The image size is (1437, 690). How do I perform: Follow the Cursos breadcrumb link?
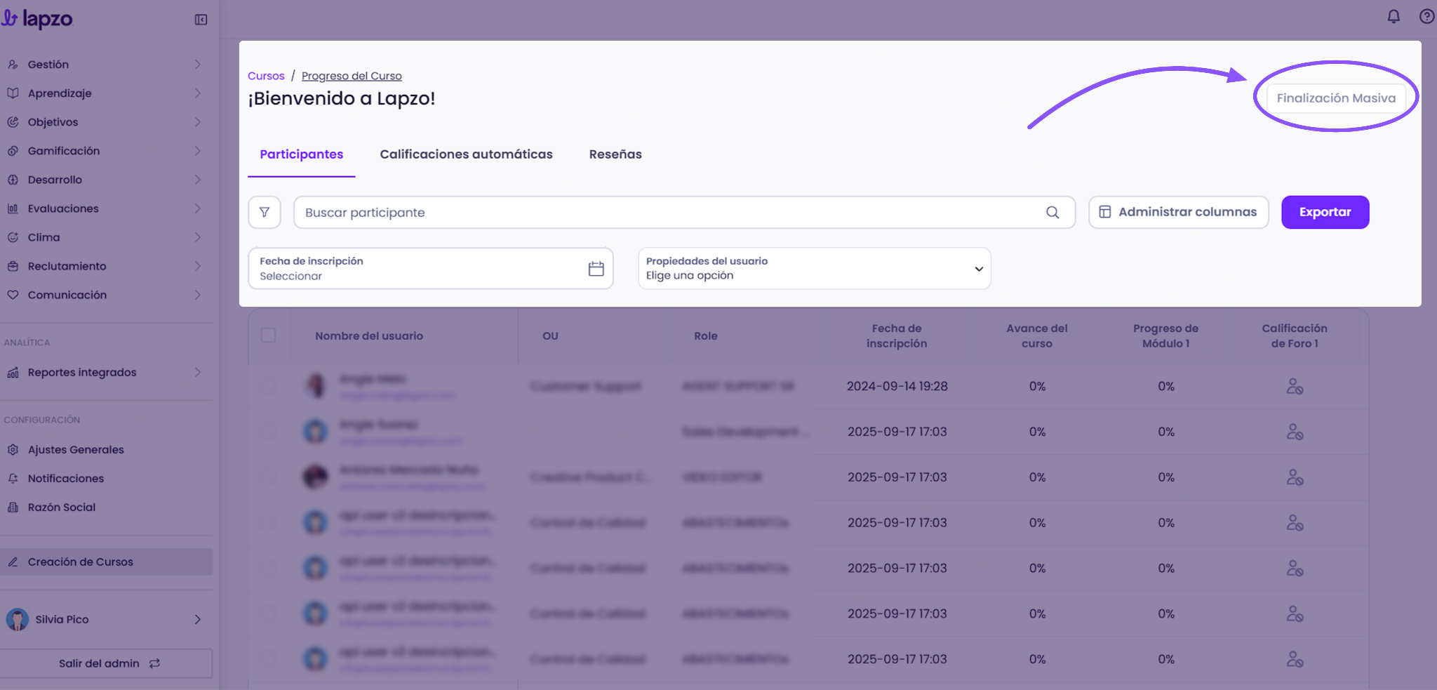pos(266,76)
